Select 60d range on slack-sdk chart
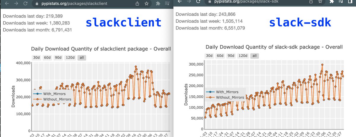This screenshot has width=356, height=137. click(220, 56)
